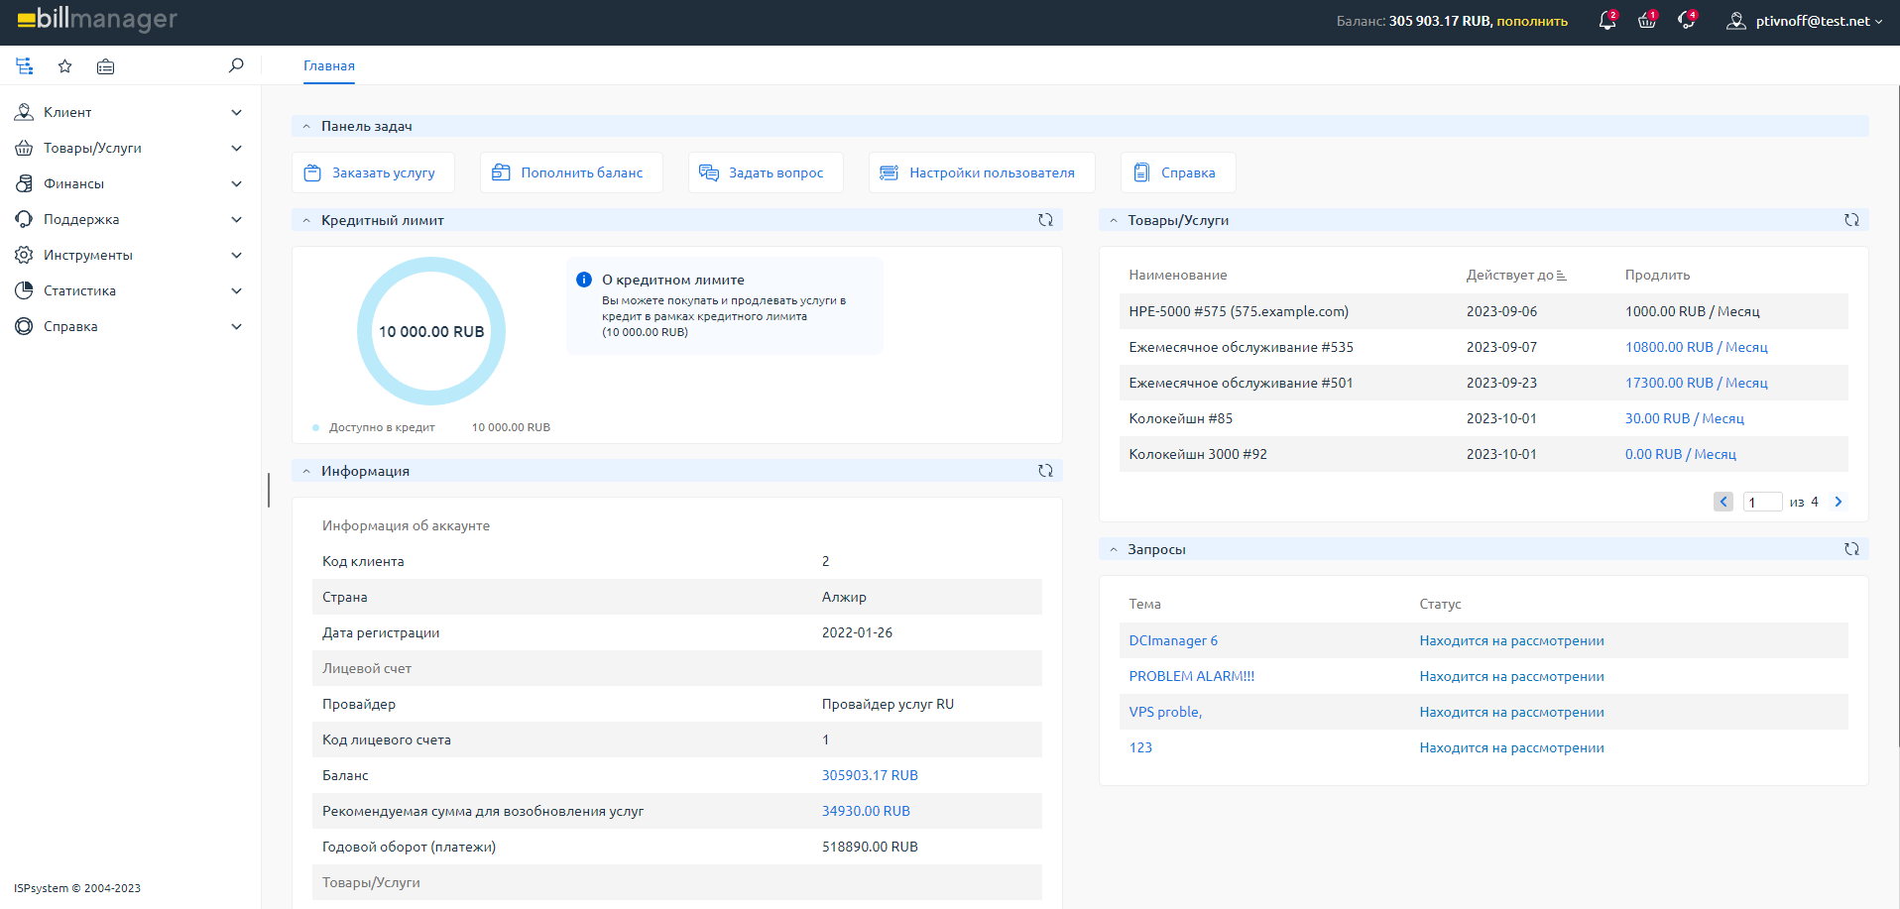Show the menu tree view icon
The height and width of the screenshot is (909, 1900).
[x=25, y=66]
